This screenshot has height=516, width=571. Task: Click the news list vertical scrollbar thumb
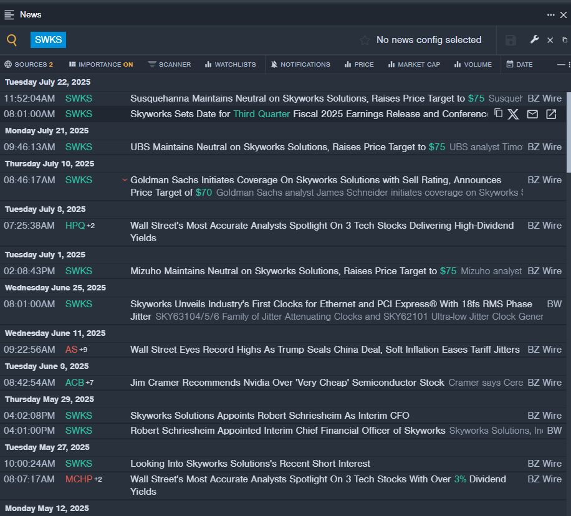pos(569,132)
